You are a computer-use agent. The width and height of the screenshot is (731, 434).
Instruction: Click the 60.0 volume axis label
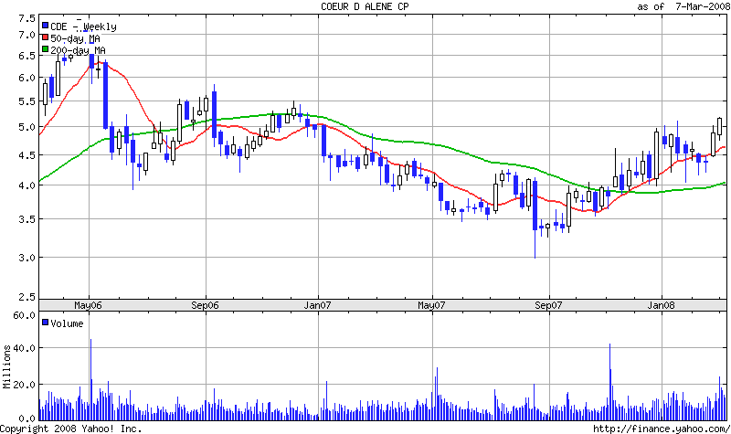(x=24, y=315)
